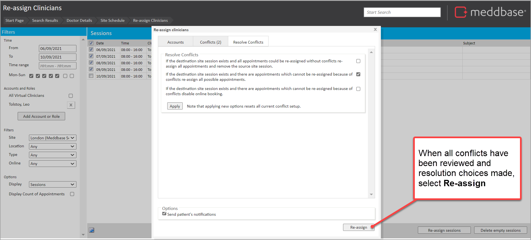Screen dimensions: 531x240
Task: Expand the Location dropdown
Action: 52,146
